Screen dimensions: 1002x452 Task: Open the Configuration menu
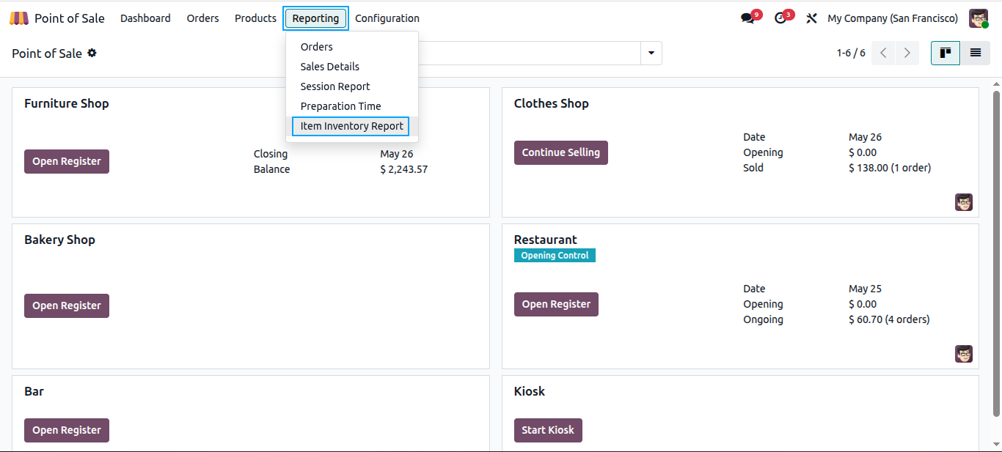point(387,18)
